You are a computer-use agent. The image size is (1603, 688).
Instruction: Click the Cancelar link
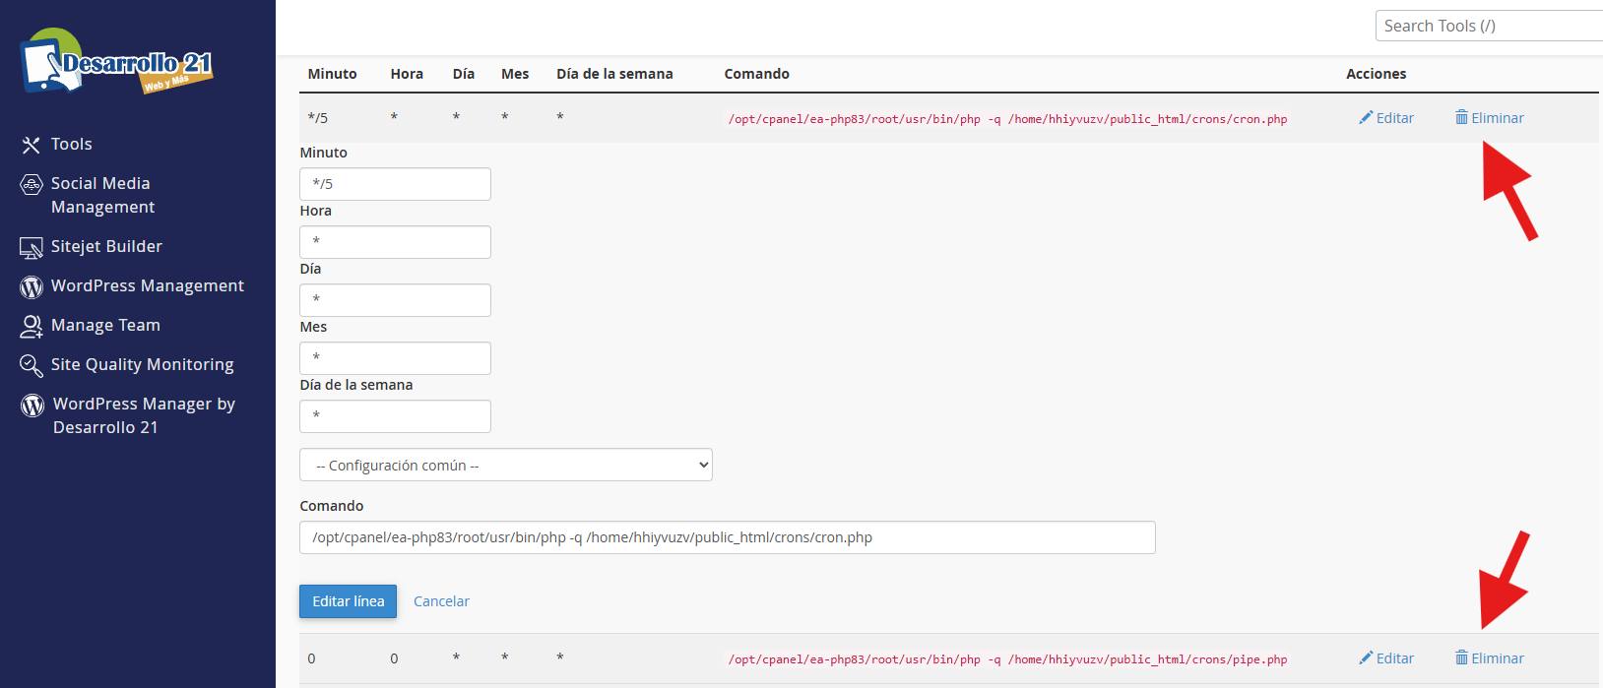(x=441, y=601)
